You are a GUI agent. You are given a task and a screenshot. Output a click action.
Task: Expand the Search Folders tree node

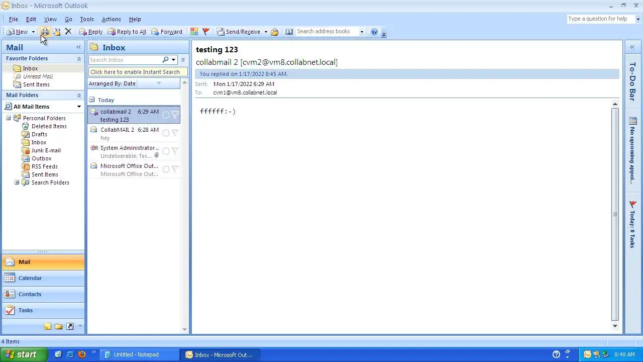coord(17,183)
